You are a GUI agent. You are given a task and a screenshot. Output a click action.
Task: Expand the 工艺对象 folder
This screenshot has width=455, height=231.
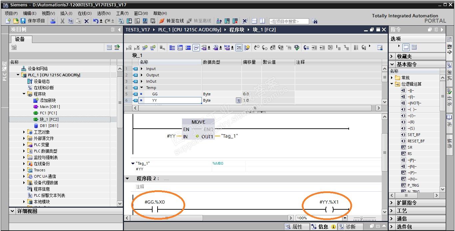coord(24,132)
